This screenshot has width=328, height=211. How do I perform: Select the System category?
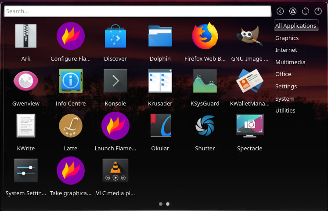tap(285, 98)
